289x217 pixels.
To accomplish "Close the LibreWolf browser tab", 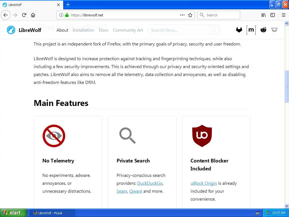I will point(58,5).
